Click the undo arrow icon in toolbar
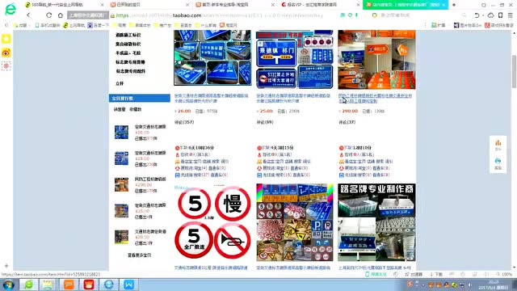517x291 pixels. tap(477, 15)
